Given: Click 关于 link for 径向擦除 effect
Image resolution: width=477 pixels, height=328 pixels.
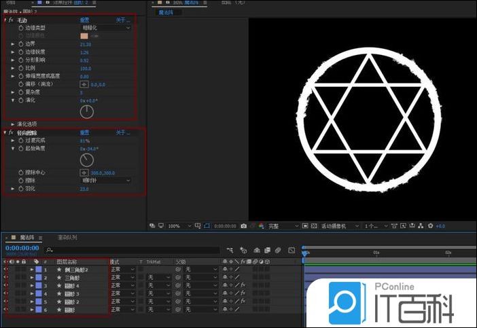Looking at the screenshot, I should pyautogui.click(x=122, y=132).
